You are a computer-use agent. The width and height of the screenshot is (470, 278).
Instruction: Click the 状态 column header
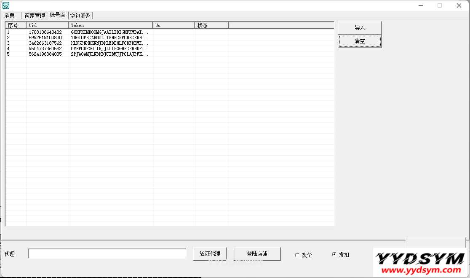coord(211,25)
